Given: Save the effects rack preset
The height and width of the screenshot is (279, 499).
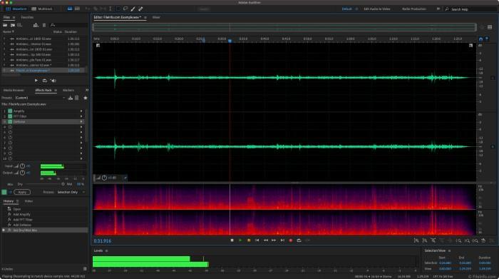Looking at the screenshot, I should point(71,98).
